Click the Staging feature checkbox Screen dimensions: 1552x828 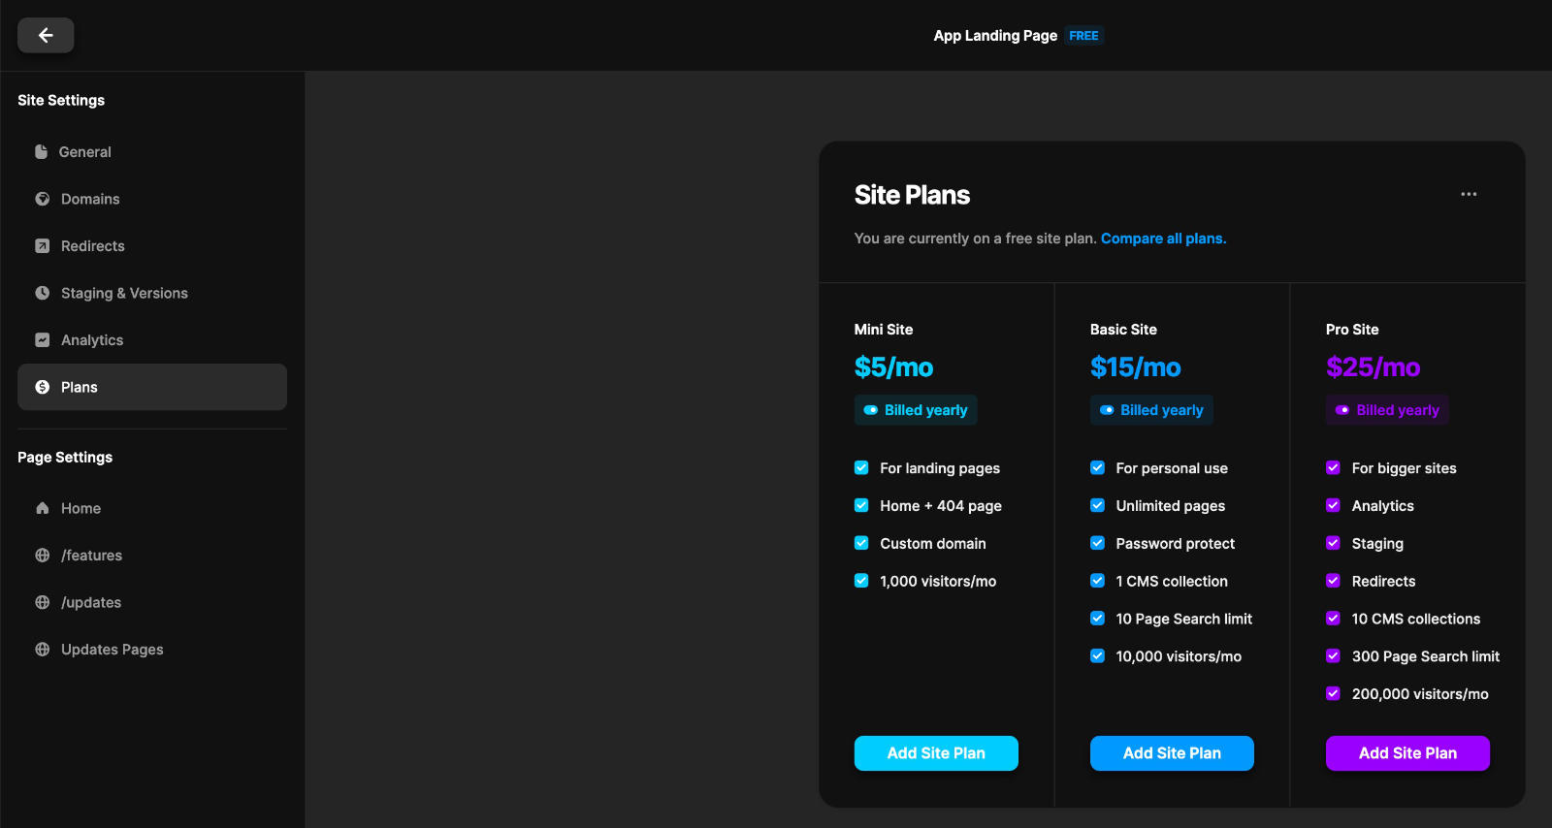point(1333,543)
